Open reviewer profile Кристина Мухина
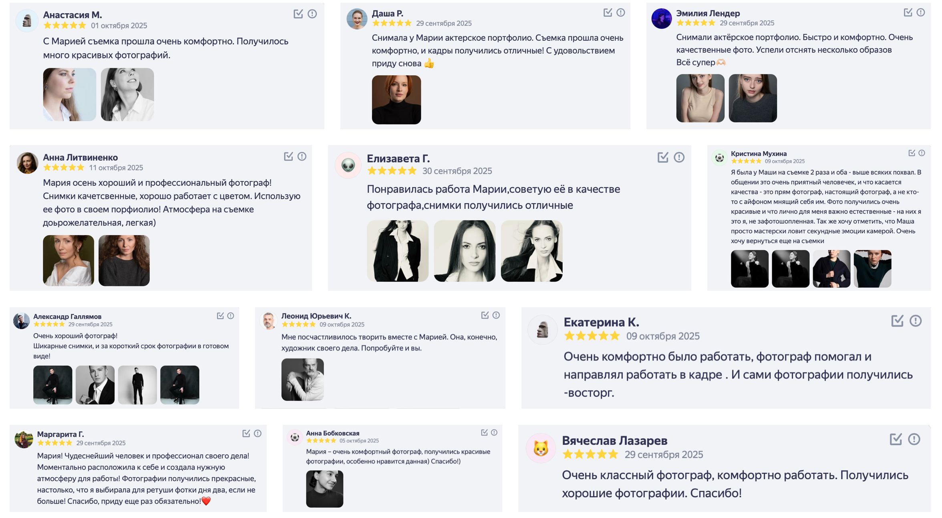The height and width of the screenshot is (518, 942). [758, 153]
